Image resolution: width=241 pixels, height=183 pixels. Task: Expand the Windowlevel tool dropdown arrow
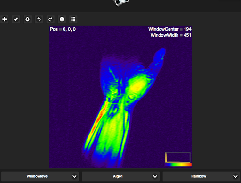pyautogui.click(x=74, y=176)
